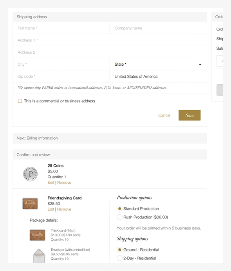The image size is (231, 271).
Task: Choose Ground - Residential shipping
Action: click(x=119, y=250)
